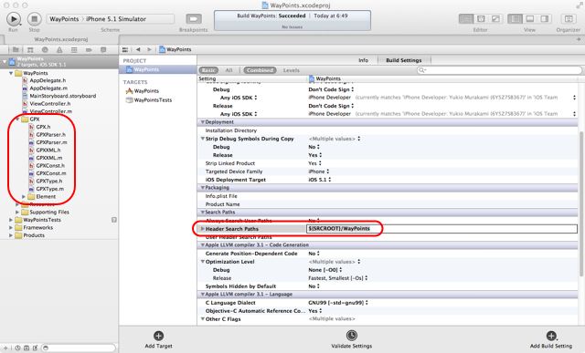The width and height of the screenshot is (585, 353).
Task: Show the Debug navigator icon
Action: [x=74, y=49]
